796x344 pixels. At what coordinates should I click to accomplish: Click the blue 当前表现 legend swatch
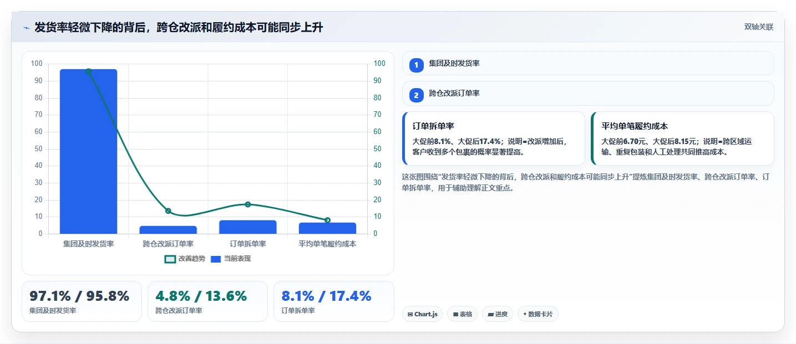[x=216, y=259]
